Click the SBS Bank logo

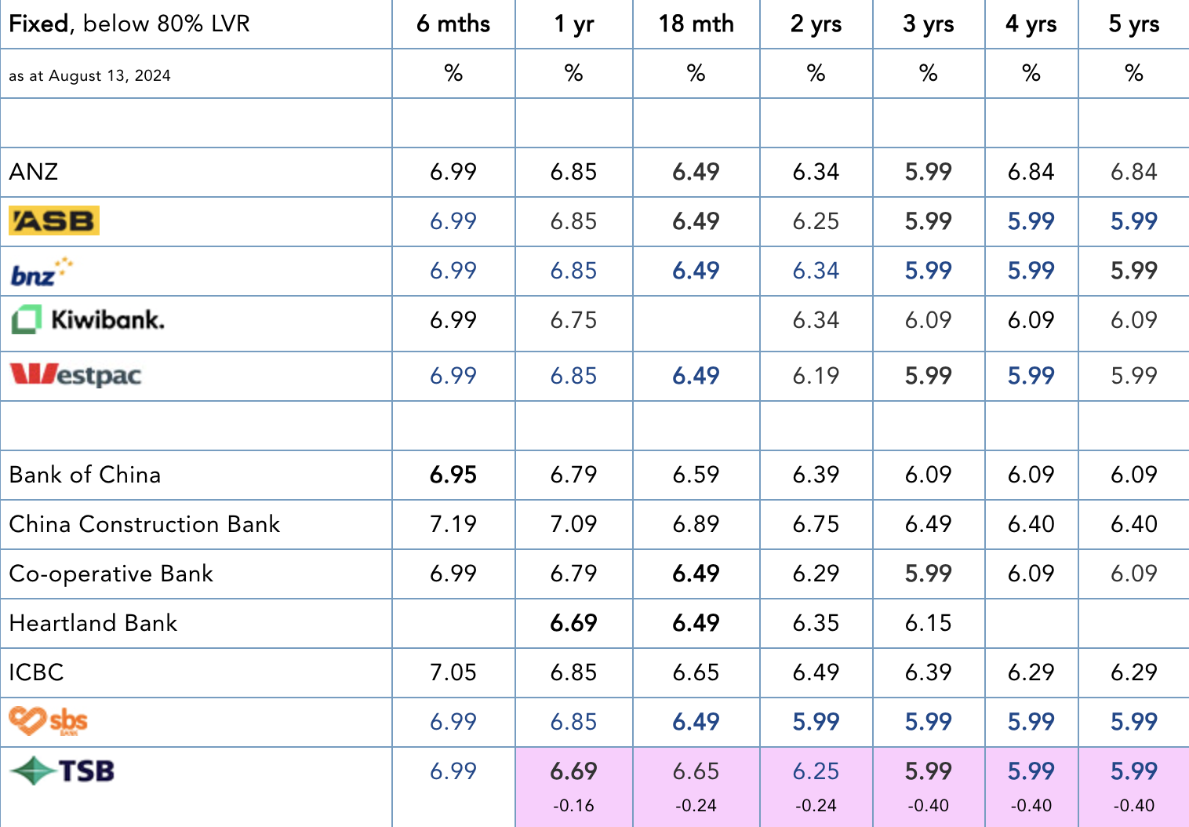coord(48,721)
